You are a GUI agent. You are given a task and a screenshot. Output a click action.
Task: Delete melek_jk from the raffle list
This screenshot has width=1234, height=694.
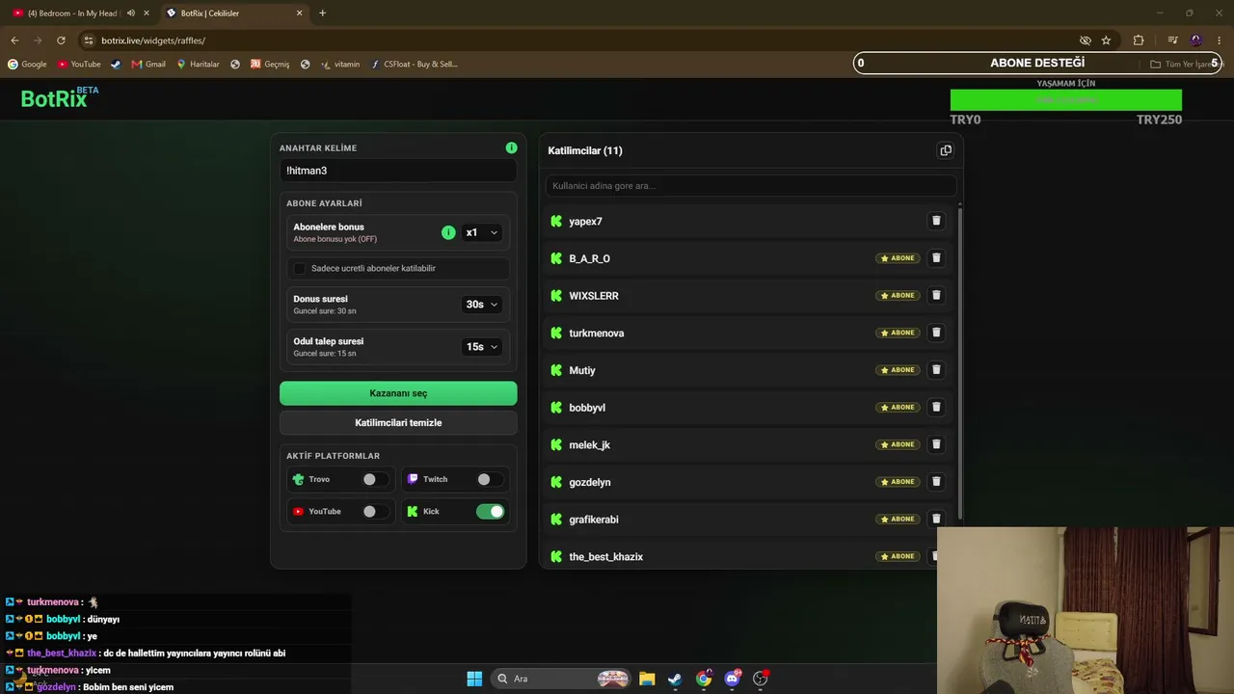pyautogui.click(x=935, y=444)
